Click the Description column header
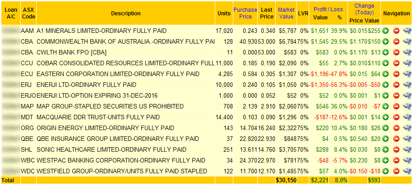Image resolution: width=413 pixels, height=185 pixels. click(125, 14)
